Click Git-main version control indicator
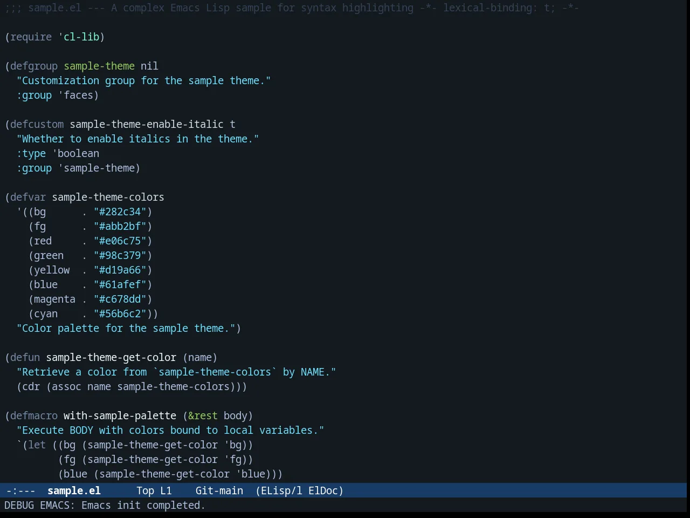This screenshot has height=518, width=690. (x=219, y=490)
